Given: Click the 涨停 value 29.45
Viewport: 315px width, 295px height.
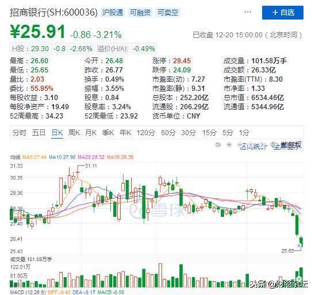Looking at the screenshot, I should pyautogui.click(x=182, y=61).
